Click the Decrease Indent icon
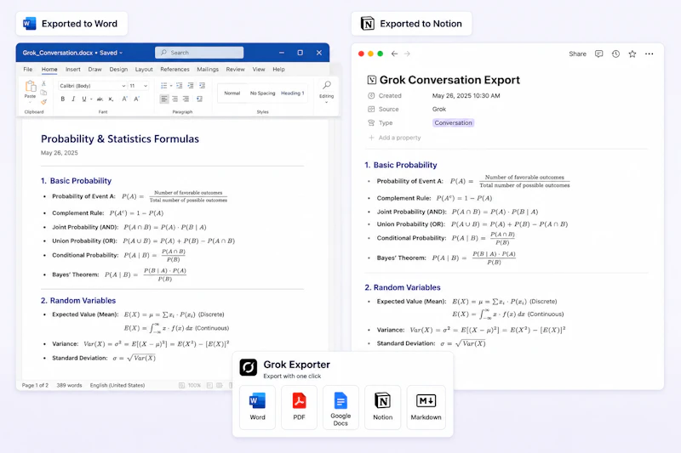This screenshot has width=681, height=453. point(180,86)
